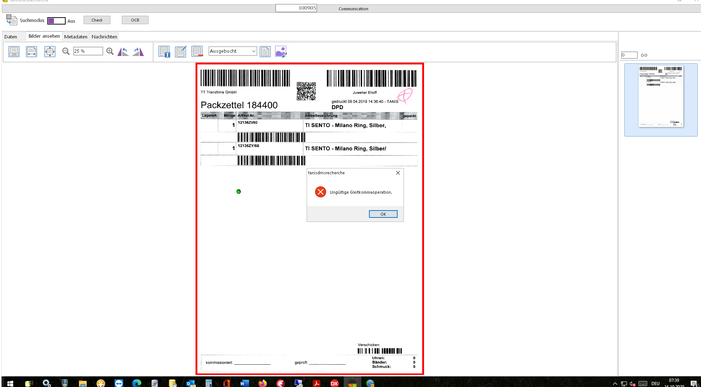Viewport: 701px width, 387px height.
Task: Open Outlook from the taskbar
Action: [190, 383]
